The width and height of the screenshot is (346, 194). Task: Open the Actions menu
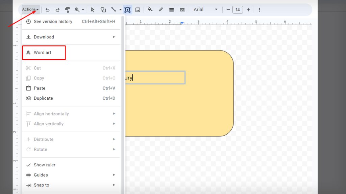30,9
